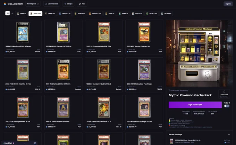Open the Yolo page
Screen dimensions: 236x145
[x=82, y=4]
